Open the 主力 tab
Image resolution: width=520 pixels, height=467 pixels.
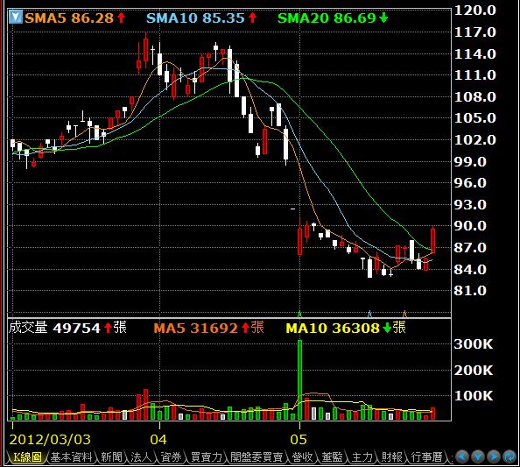click(362, 457)
